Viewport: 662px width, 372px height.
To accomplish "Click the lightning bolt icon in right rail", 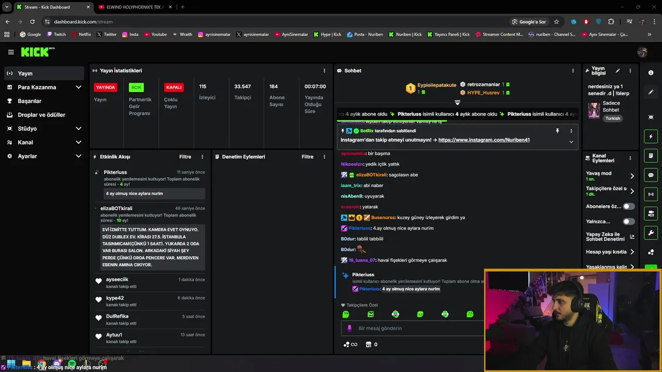I will 651,136.
